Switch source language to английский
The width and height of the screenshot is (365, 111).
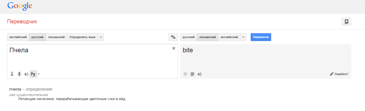pos(18,37)
